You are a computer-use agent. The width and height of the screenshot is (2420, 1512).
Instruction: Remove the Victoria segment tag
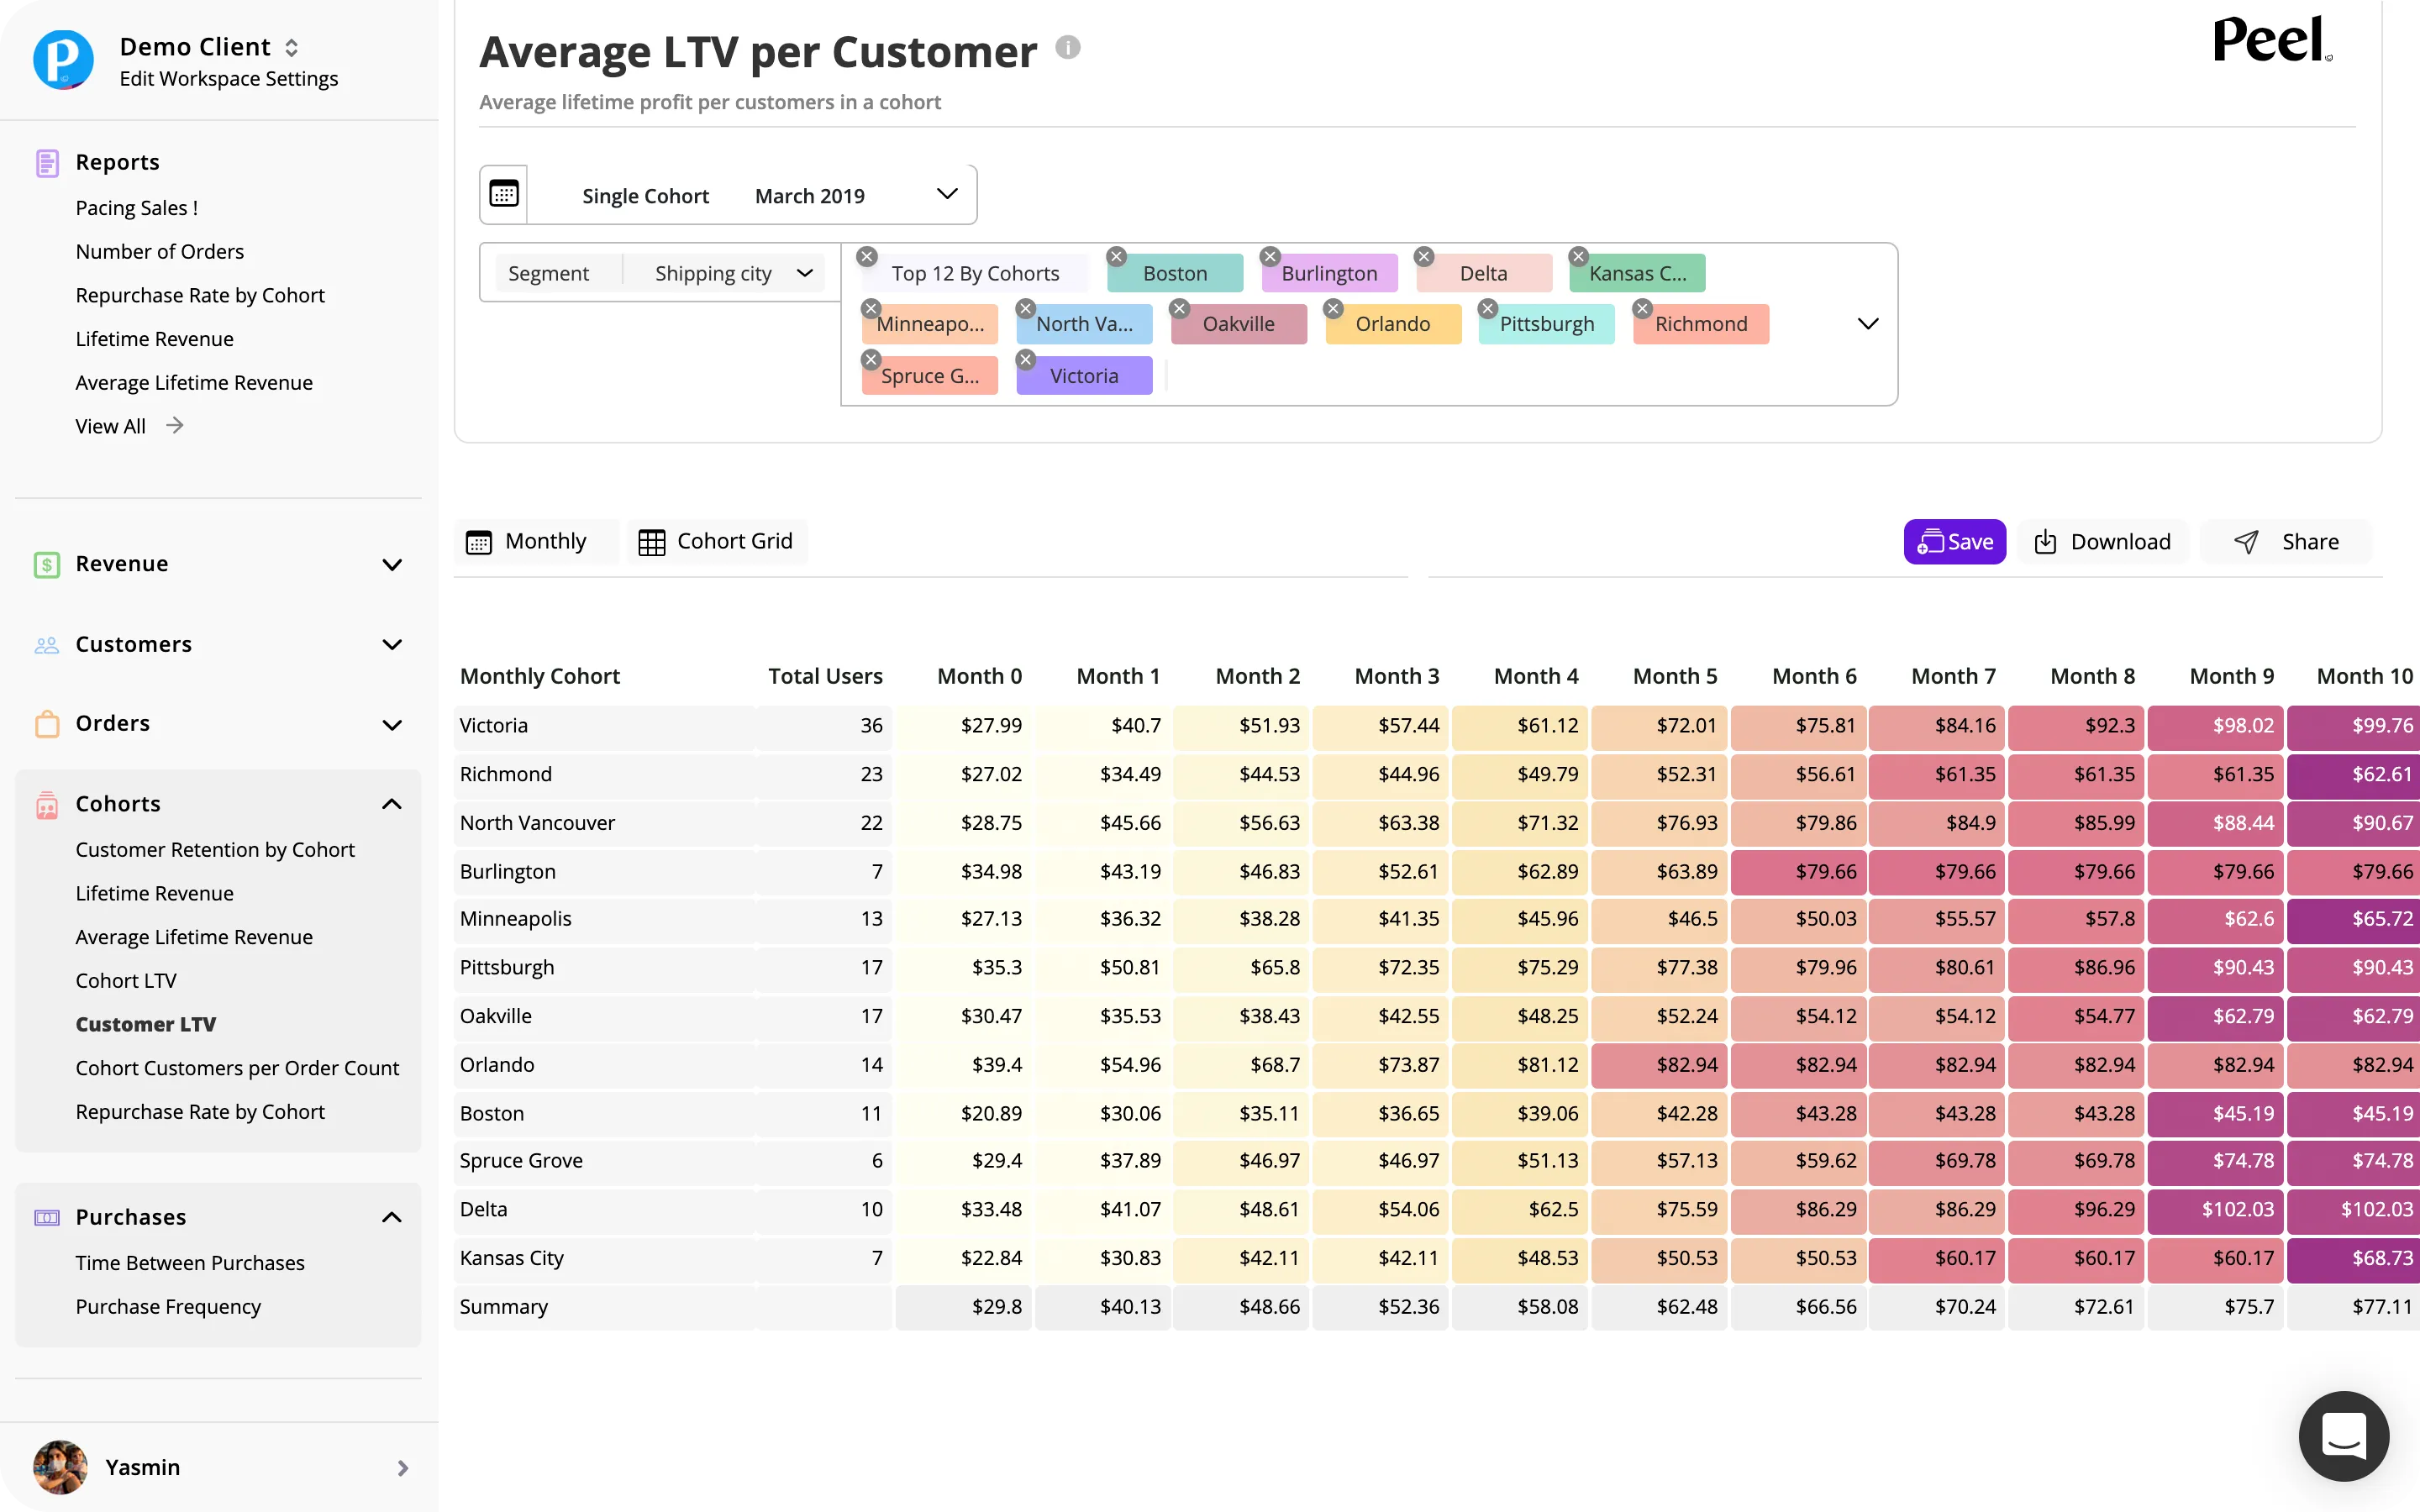(x=1025, y=359)
